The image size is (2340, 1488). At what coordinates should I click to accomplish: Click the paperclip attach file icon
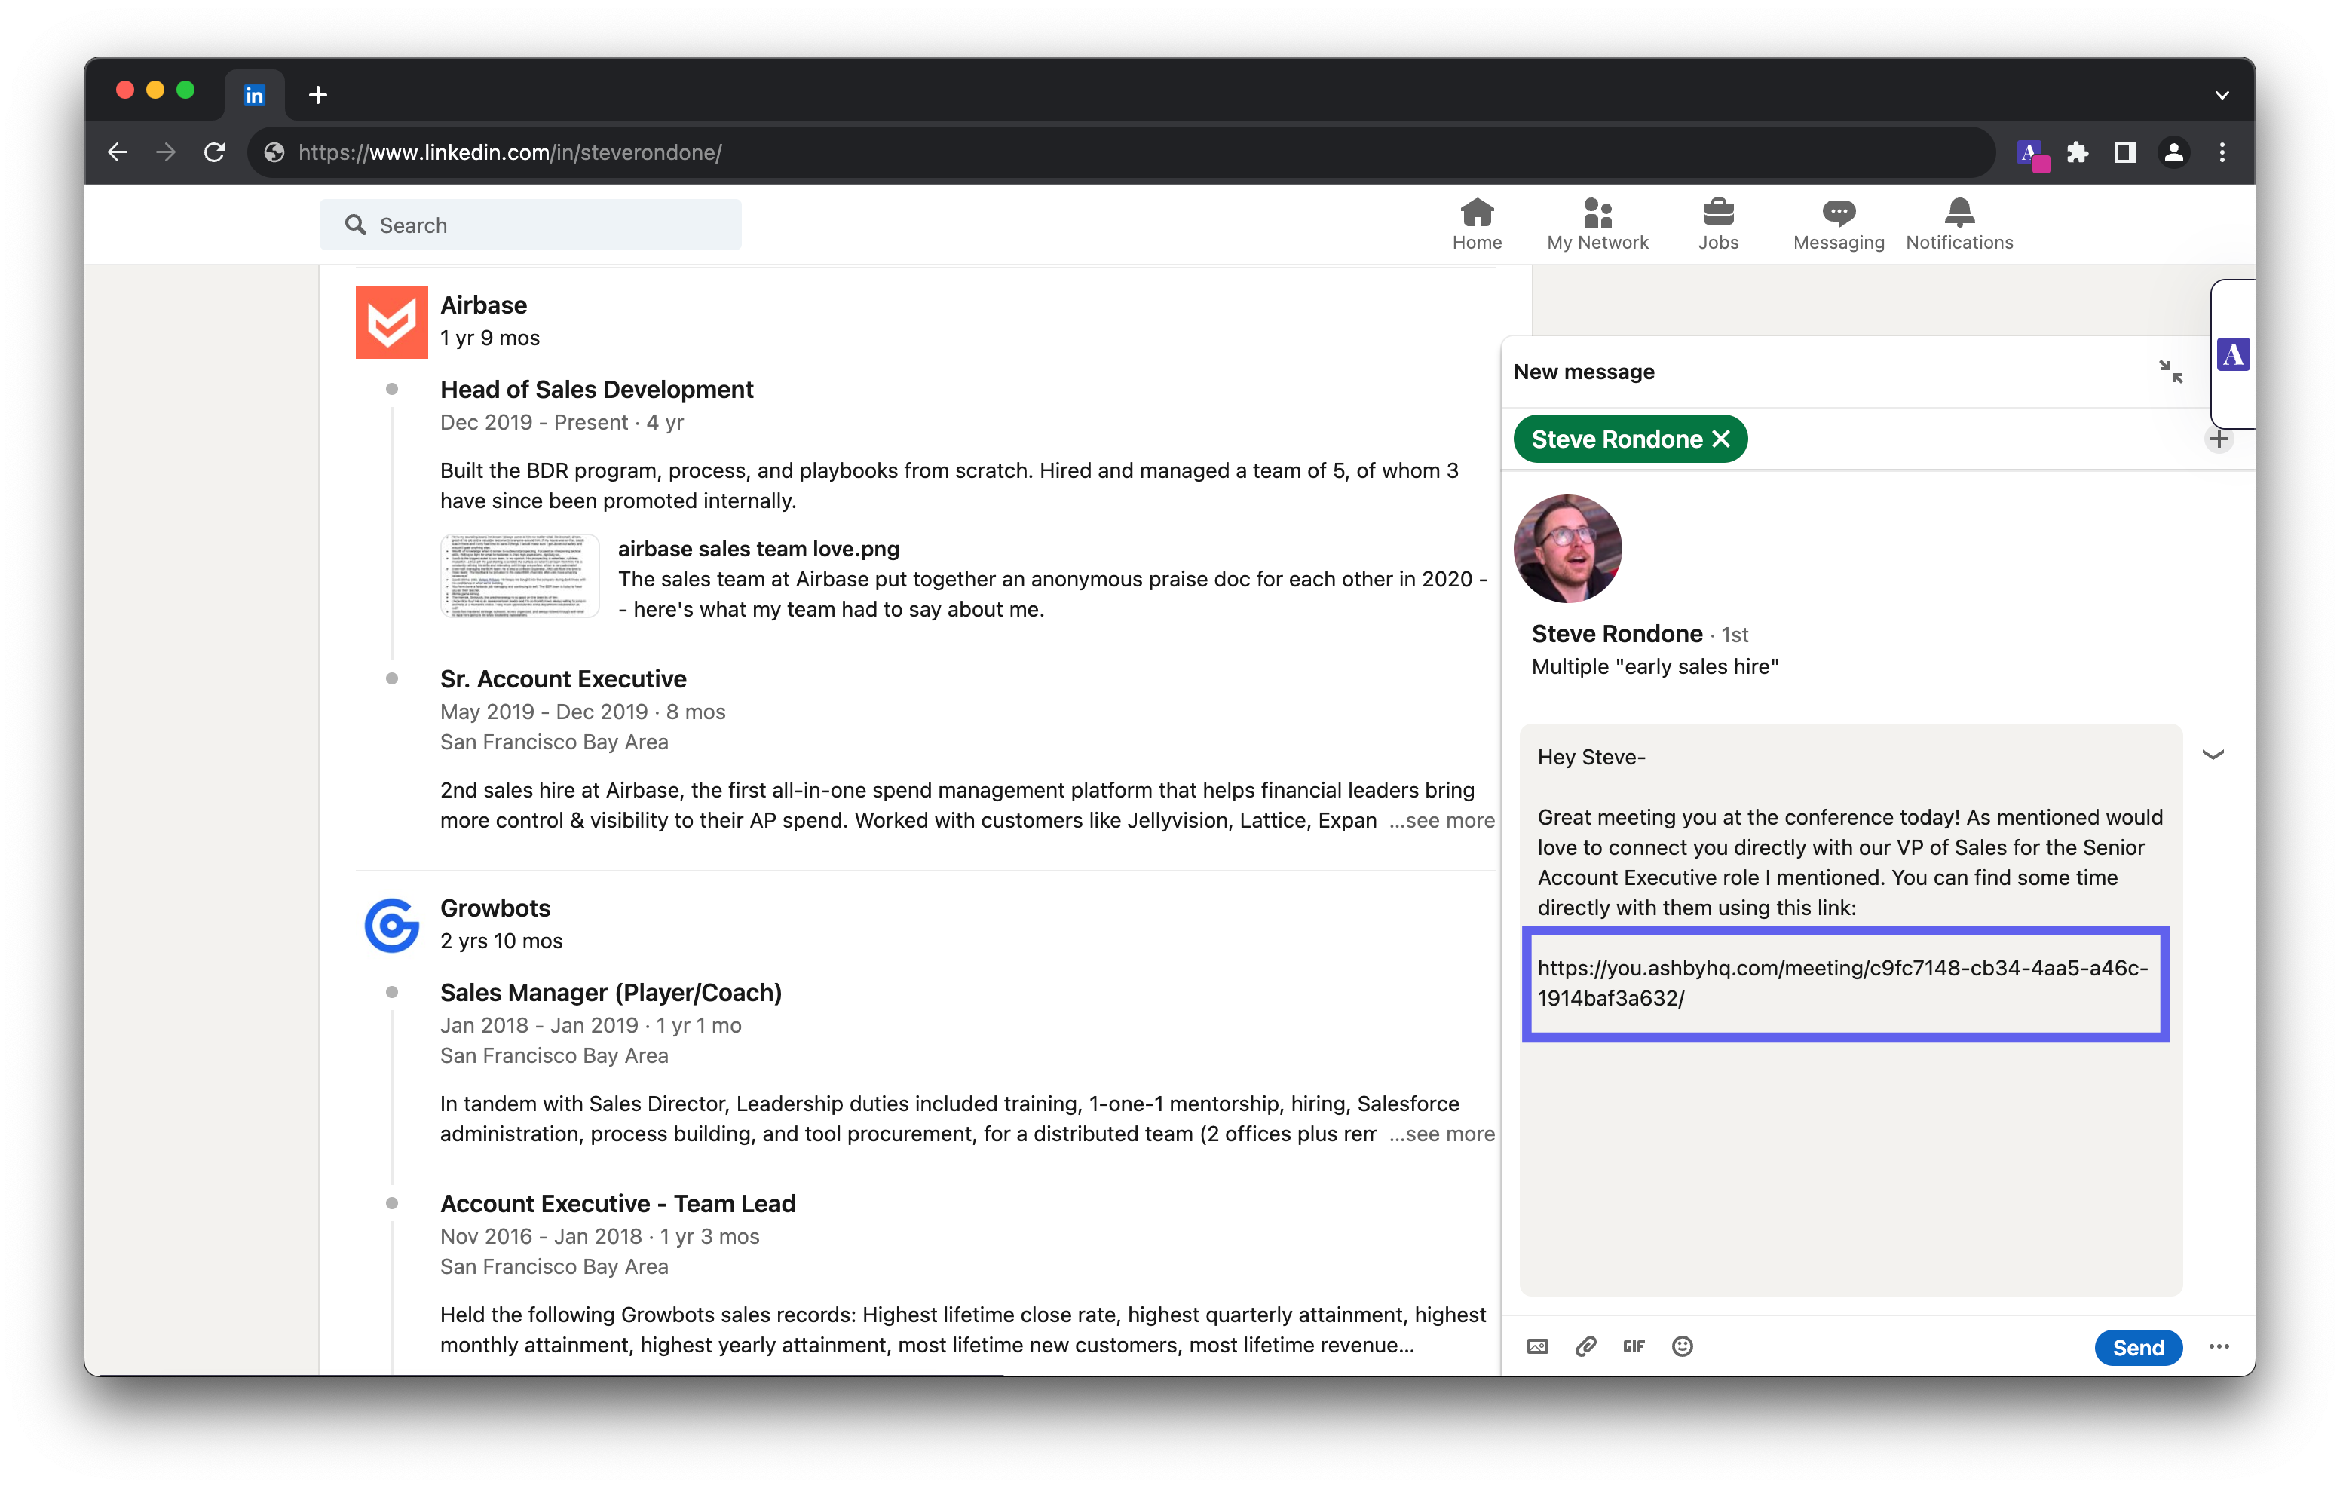tap(1586, 1346)
